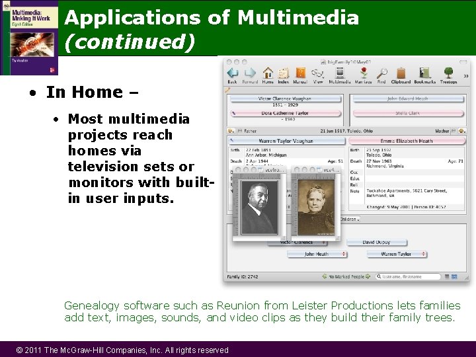Screen dimensions: 476x357
Task: Click the previous marked person arrow
Action: pos(324,276)
